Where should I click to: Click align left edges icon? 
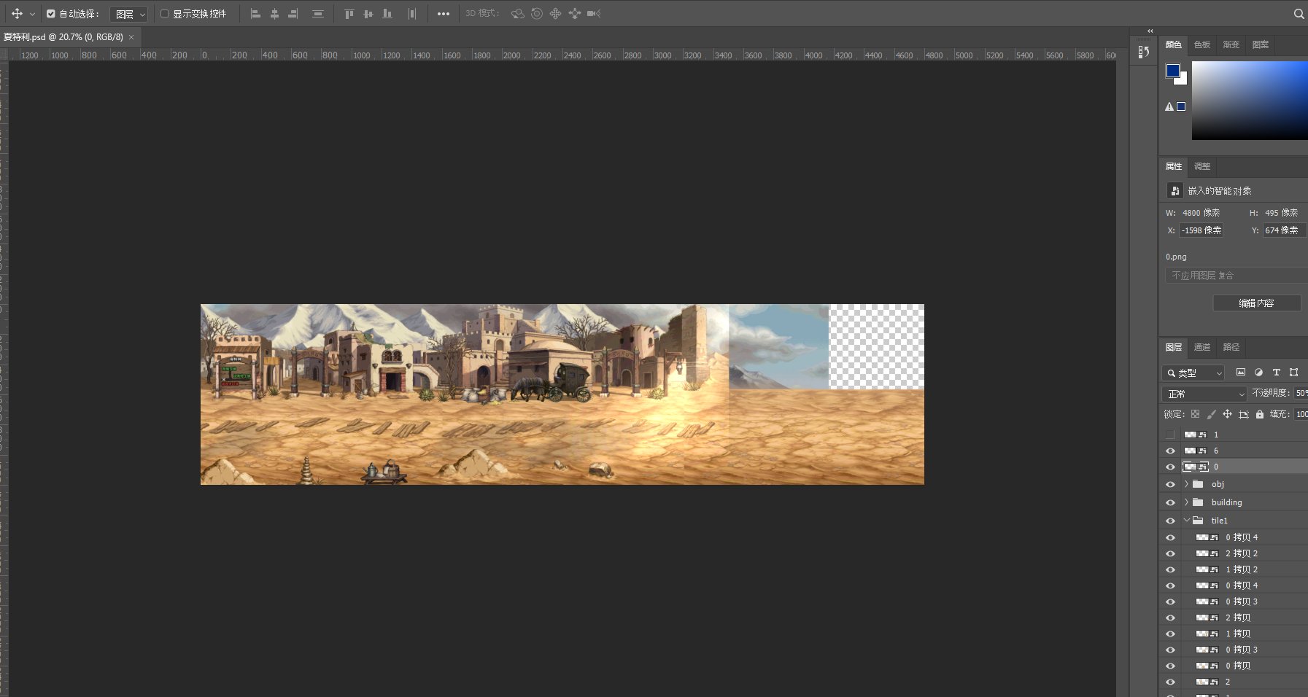pos(255,14)
